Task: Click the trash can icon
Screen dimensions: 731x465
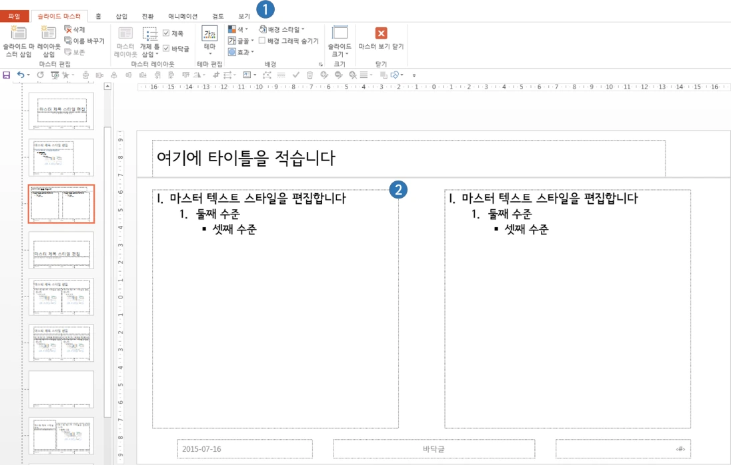Action: pyautogui.click(x=309, y=75)
